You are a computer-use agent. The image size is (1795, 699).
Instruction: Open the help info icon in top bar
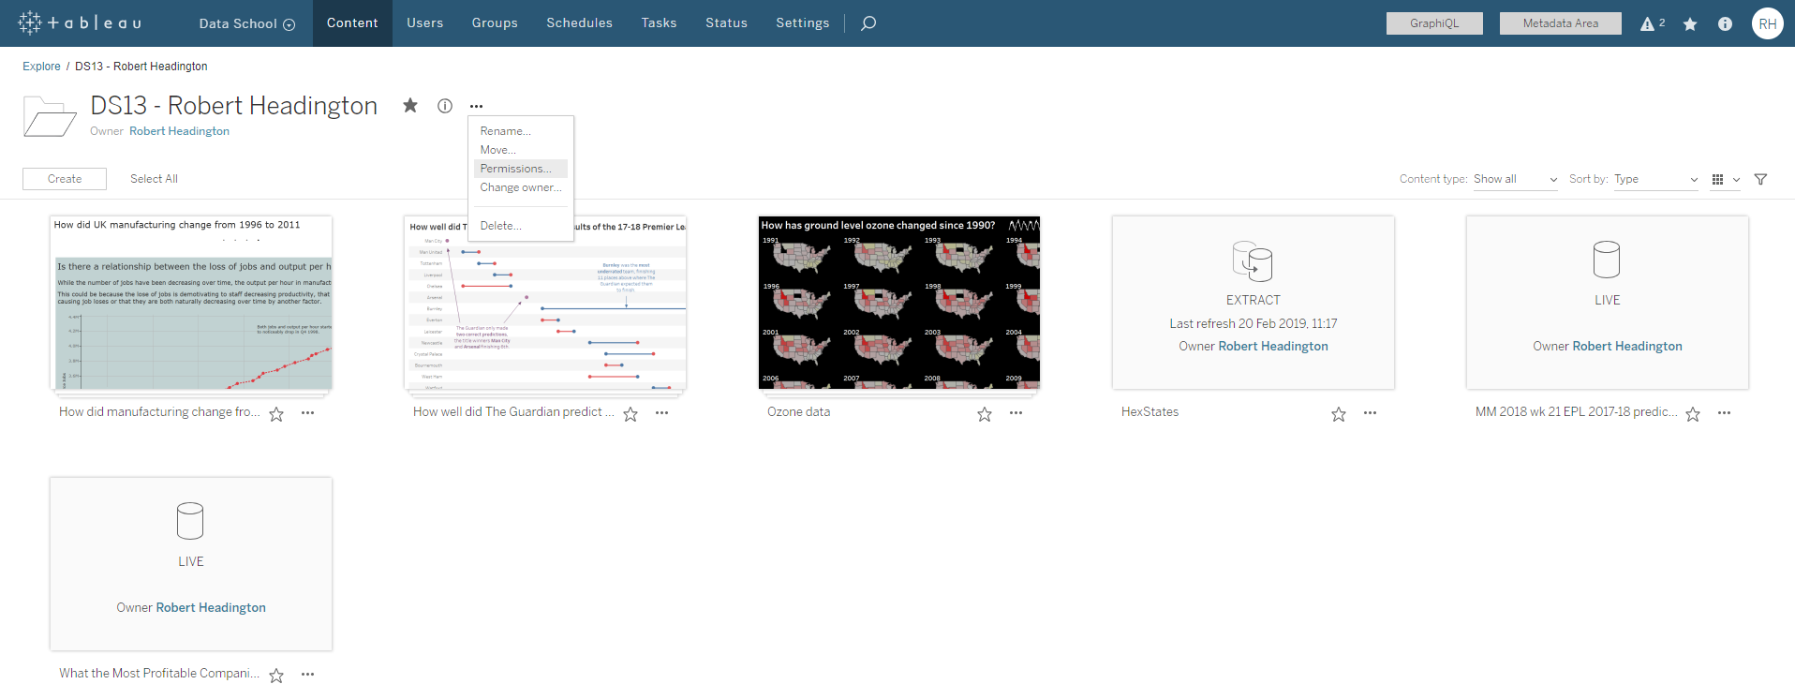point(1725,23)
